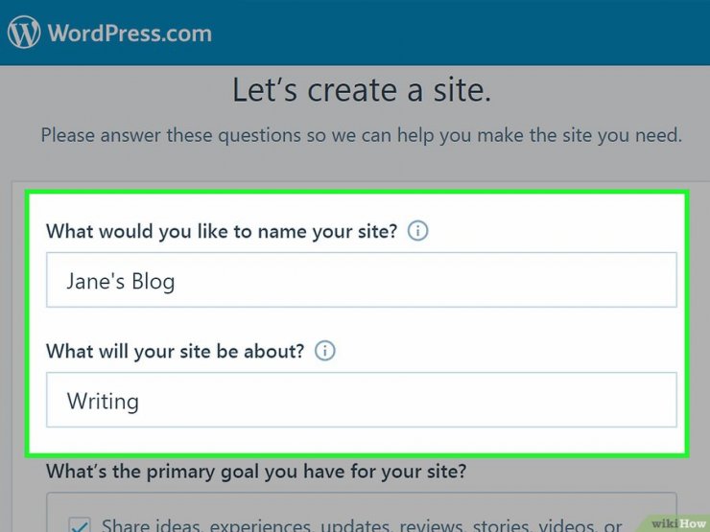Click the What will your site be about label
Image resolution: width=710 pixels, height=532 pixels.
(175, 351)
